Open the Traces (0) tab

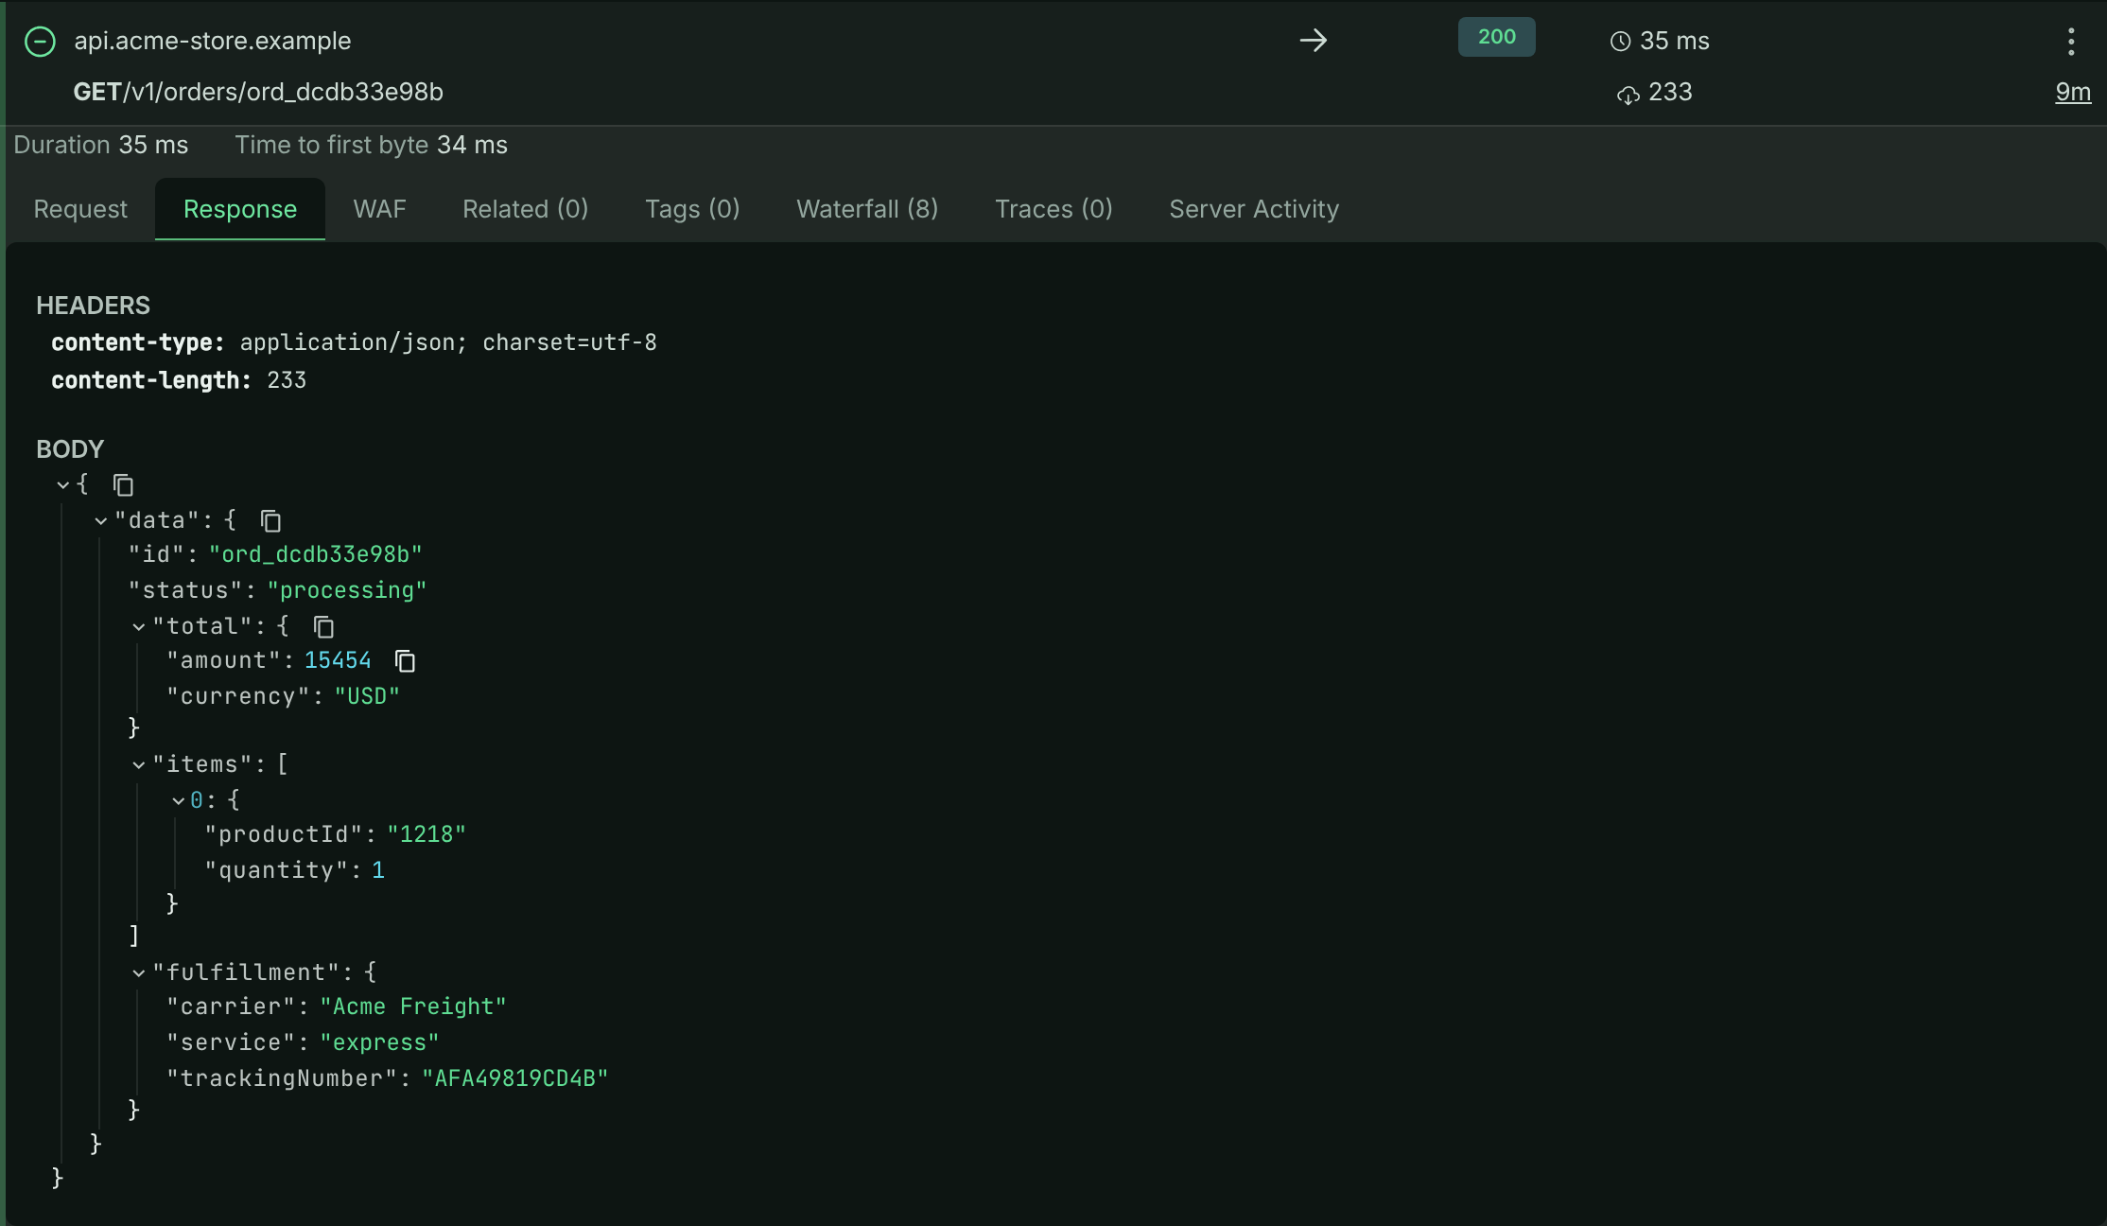(1053, 209)
